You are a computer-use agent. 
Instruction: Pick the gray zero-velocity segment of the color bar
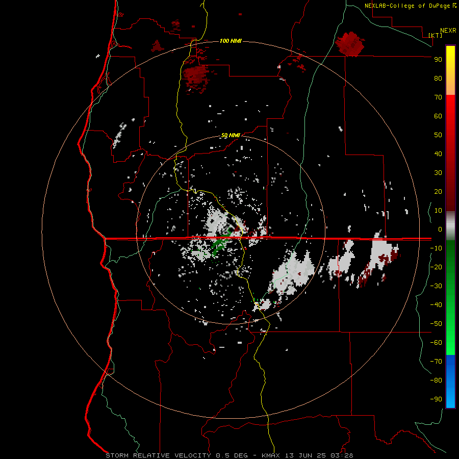(450, 226)
